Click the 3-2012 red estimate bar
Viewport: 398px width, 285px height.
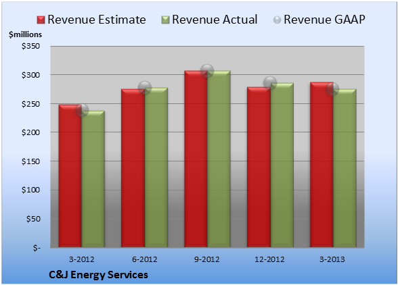70,176
